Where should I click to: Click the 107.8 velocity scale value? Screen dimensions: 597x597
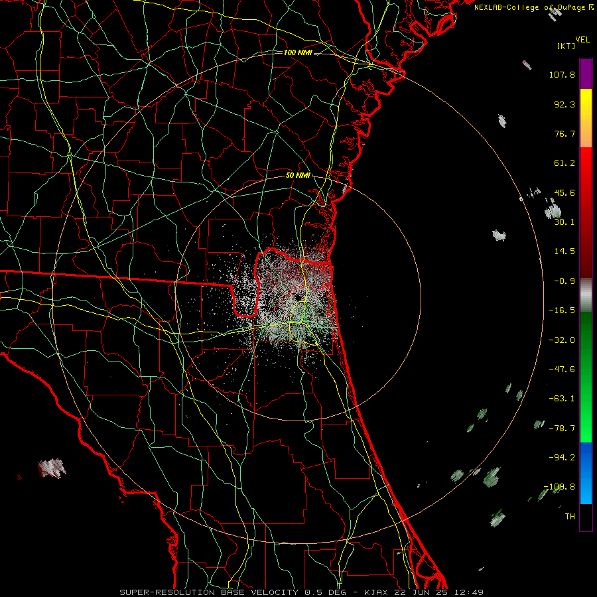[x=562, y=74]
